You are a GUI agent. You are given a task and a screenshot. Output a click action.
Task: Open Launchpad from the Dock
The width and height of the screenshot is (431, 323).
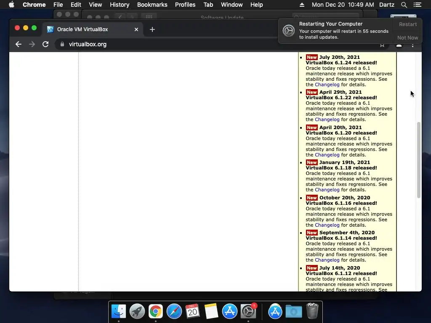[137, 312]
